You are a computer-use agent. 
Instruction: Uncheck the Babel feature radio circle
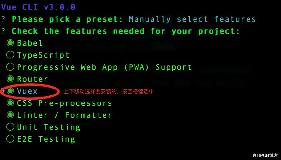10,43
